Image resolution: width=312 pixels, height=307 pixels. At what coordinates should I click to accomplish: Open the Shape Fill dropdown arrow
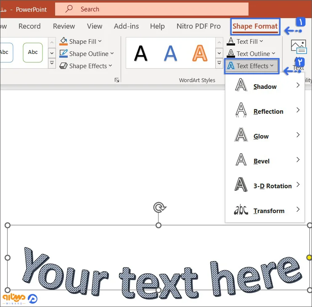tap(100, 41)
